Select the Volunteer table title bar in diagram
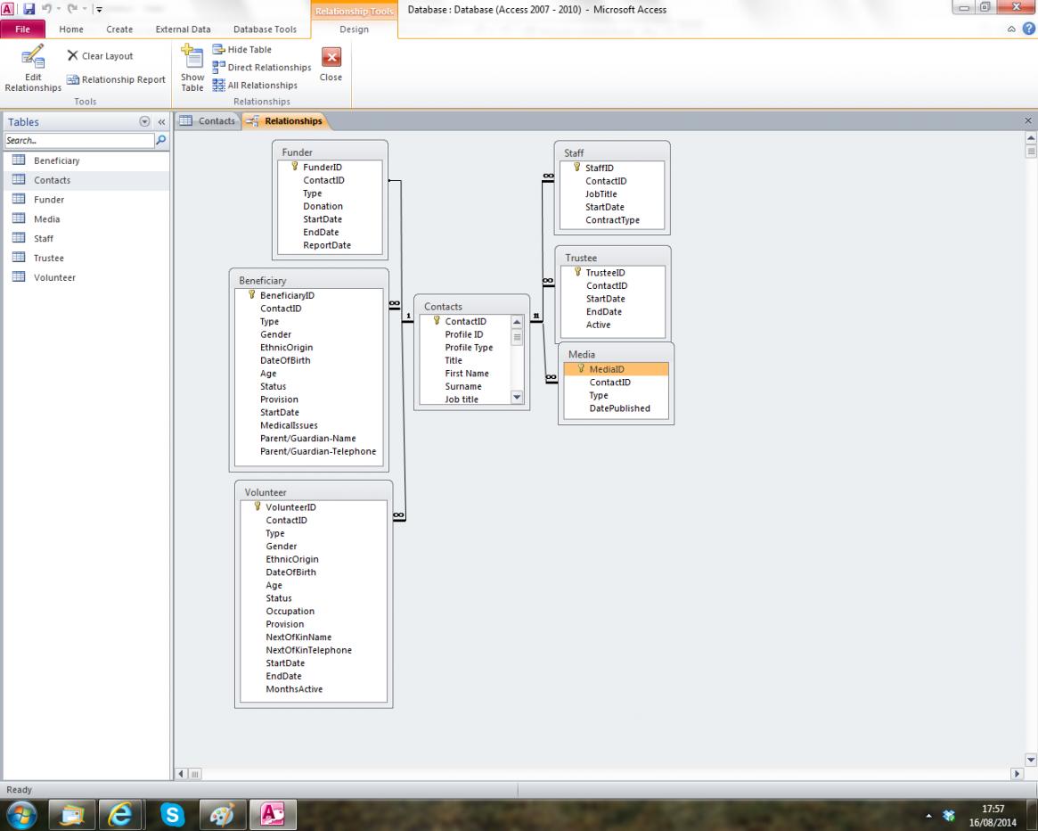 [314, 492]
